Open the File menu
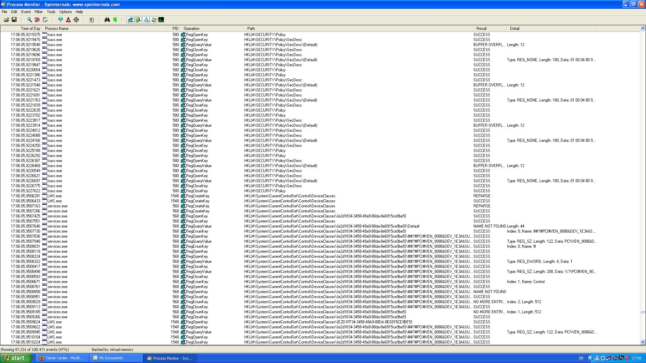The height and width of the screenshot is (363, 646). click(4, 12)
